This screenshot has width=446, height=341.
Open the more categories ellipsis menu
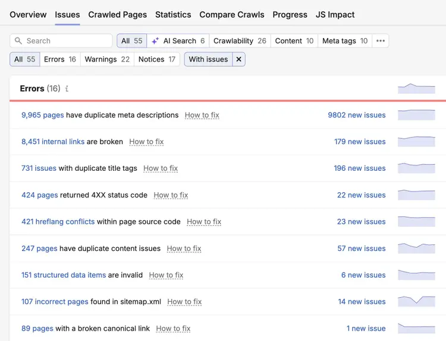(x=381, y=41)
